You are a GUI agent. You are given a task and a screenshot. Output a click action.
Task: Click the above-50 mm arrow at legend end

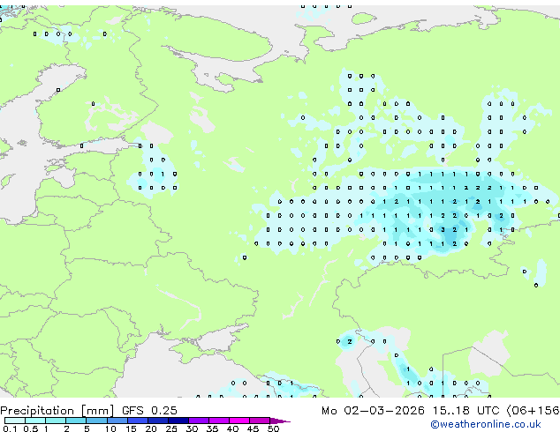[280, 421]
